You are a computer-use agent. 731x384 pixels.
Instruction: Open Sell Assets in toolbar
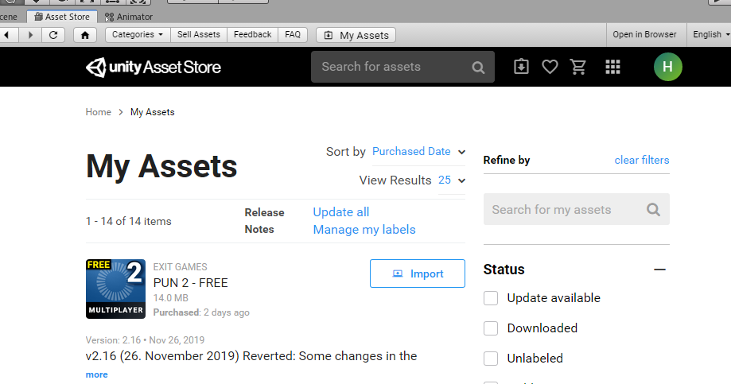[199, 35]
